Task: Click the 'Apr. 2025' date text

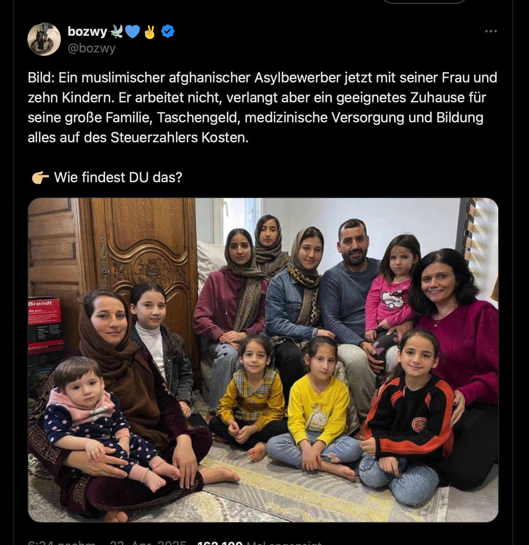Action: tap(159, 543)
